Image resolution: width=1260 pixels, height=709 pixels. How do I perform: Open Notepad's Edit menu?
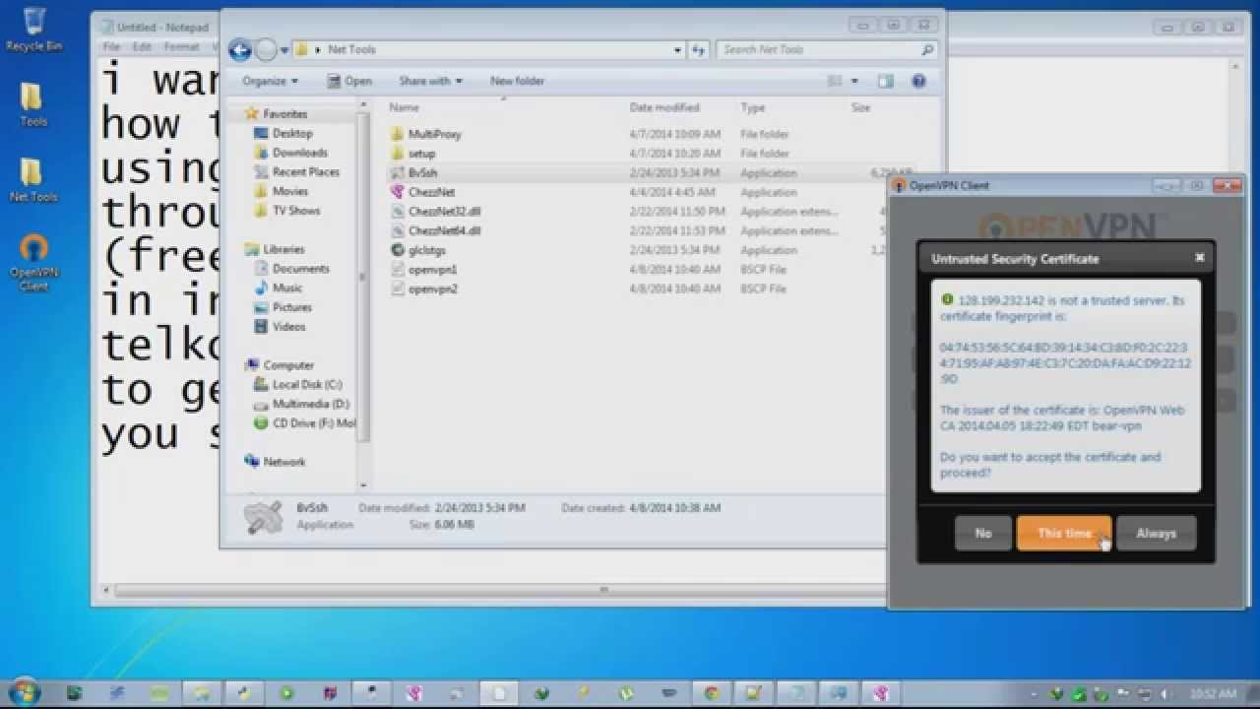point(143,46)
